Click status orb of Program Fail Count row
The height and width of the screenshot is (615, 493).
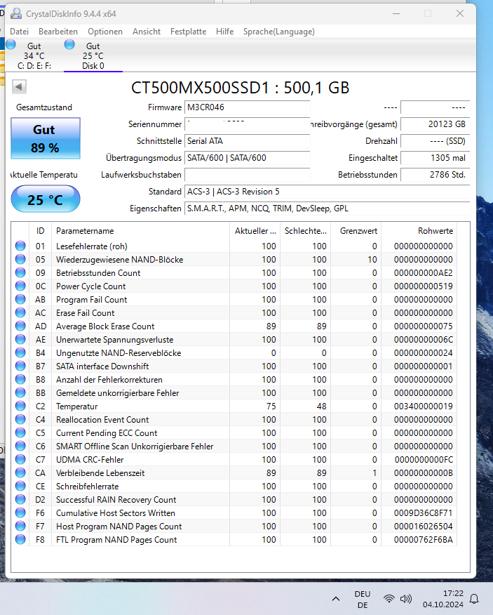(20, 299)
